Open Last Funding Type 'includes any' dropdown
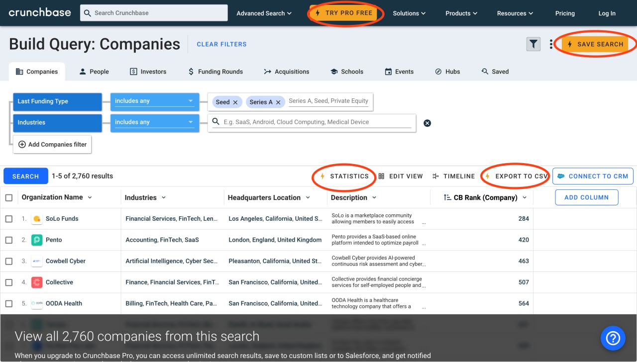The width and height of the screenshot is (637, 362). [x=154, y=101]
